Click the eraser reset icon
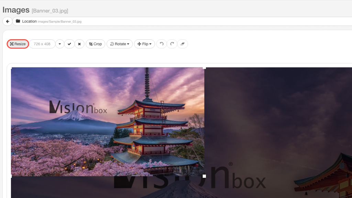 [x=183, y=44]
